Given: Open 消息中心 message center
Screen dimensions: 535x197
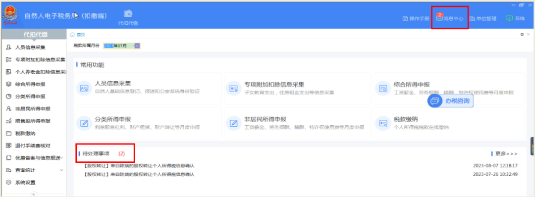Looking at the screenshot, I should (450, 19).
